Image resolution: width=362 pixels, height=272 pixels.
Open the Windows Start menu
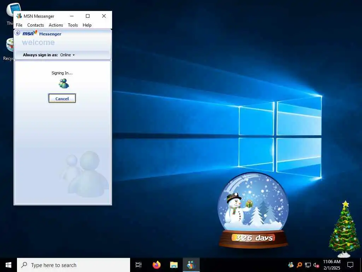click(x=8, y=265)
